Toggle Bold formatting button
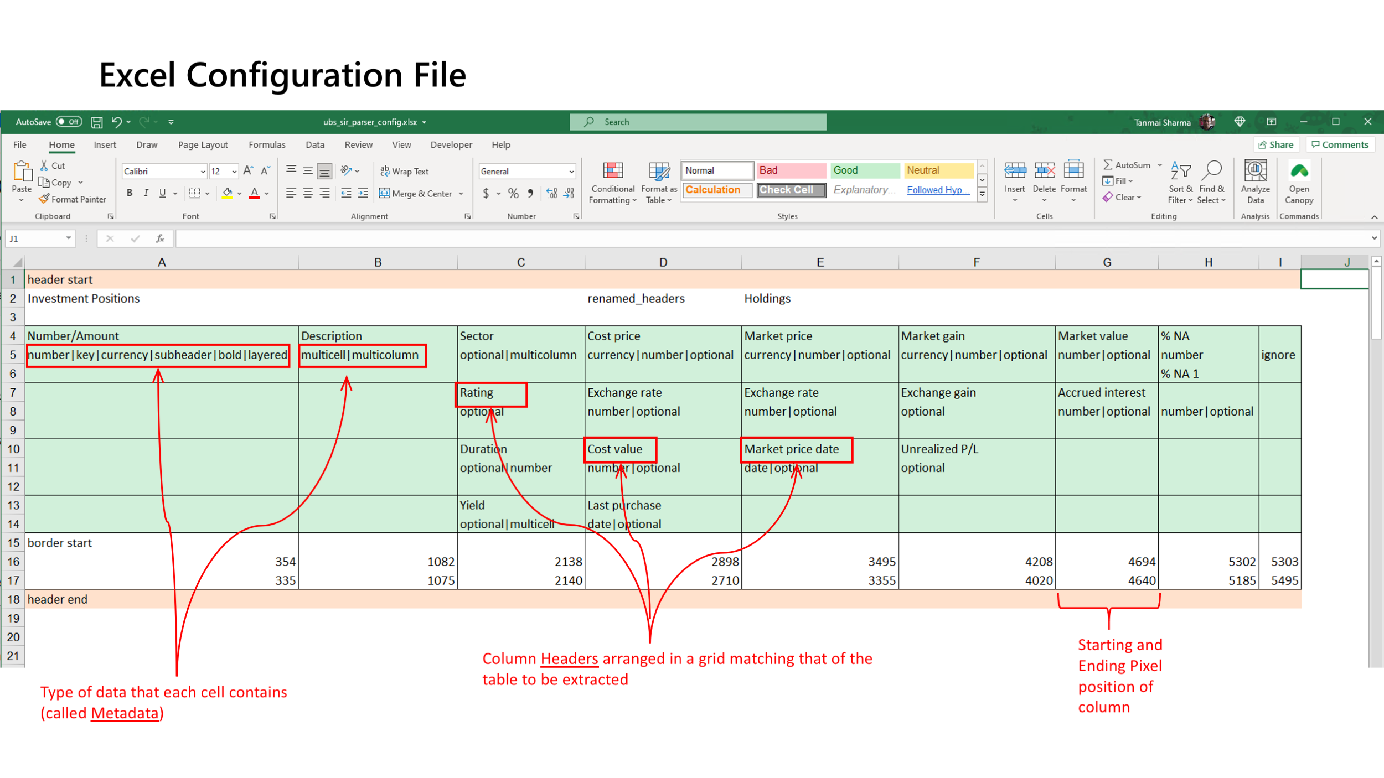The height and width of the screenshot is (778, 1384). point(130,193)
